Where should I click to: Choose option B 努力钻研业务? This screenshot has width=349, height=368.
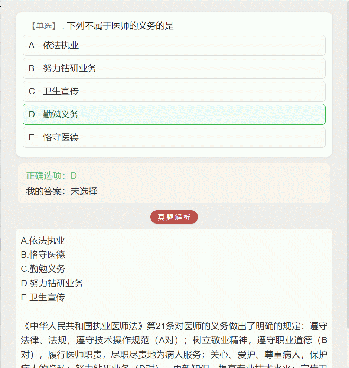(x=174, y=68)
